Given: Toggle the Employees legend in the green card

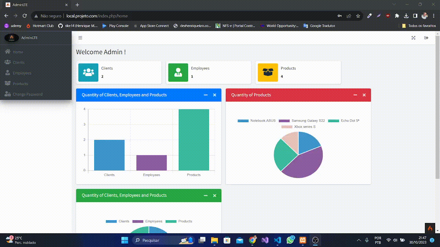Looking at the screenshot, I should pyautogui.click(x=147, y=221).
